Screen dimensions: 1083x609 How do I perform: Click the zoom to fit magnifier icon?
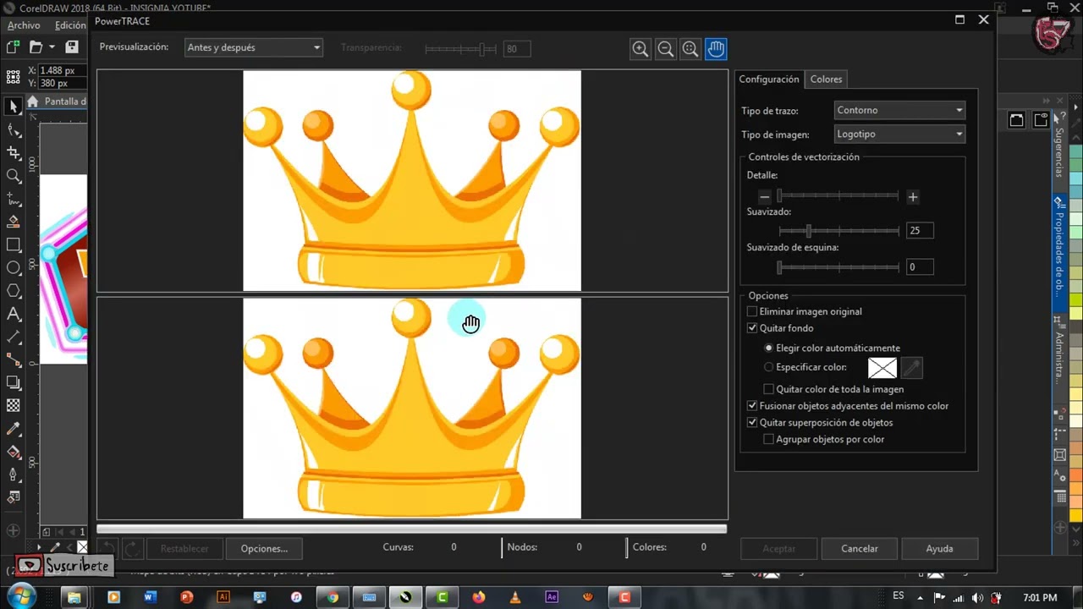click(690, 49)
